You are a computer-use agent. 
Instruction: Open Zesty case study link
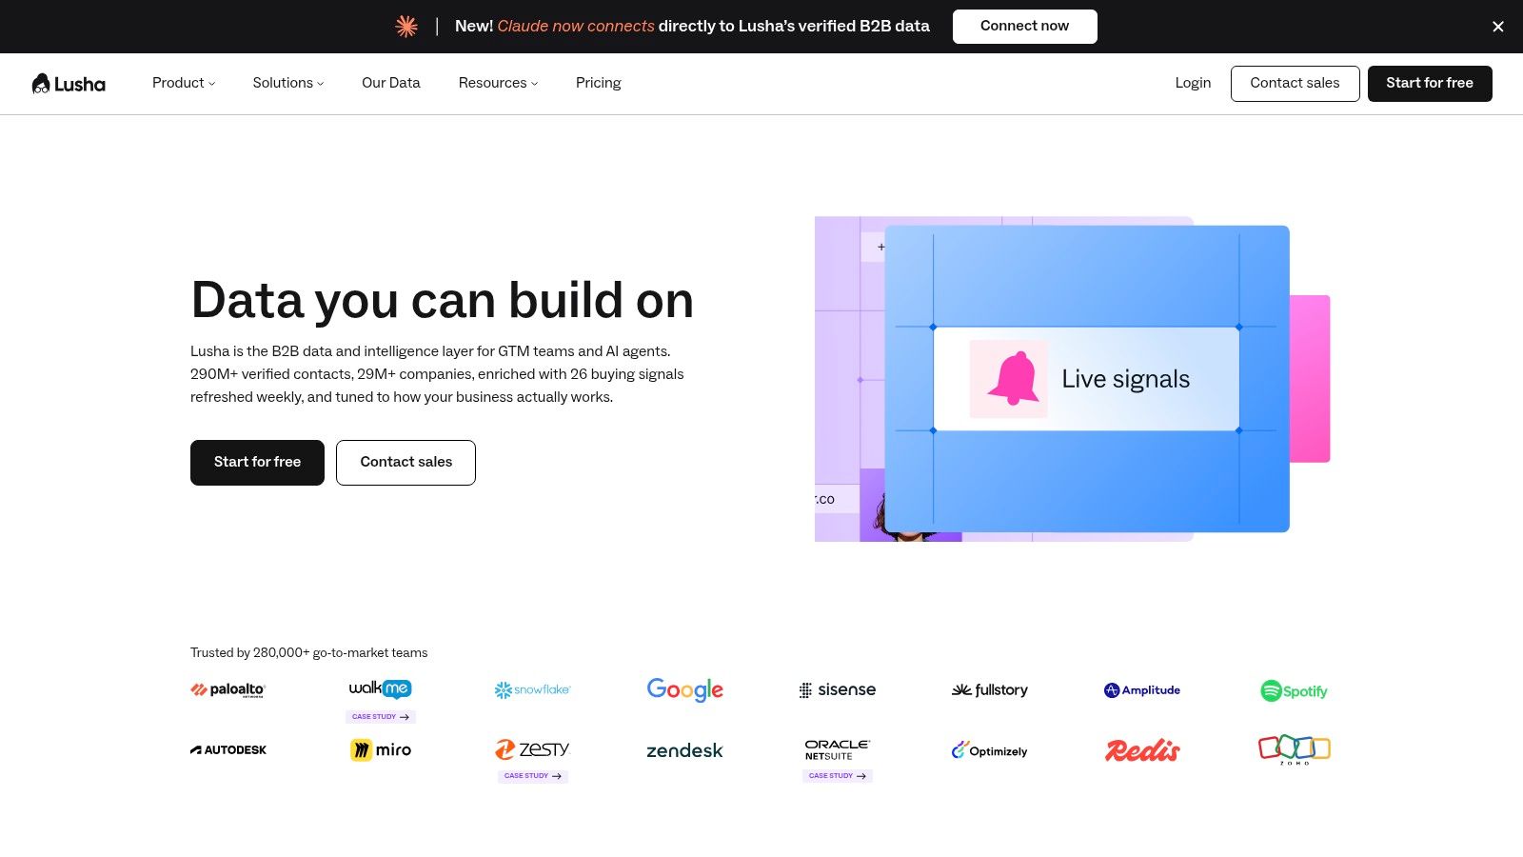533,776
